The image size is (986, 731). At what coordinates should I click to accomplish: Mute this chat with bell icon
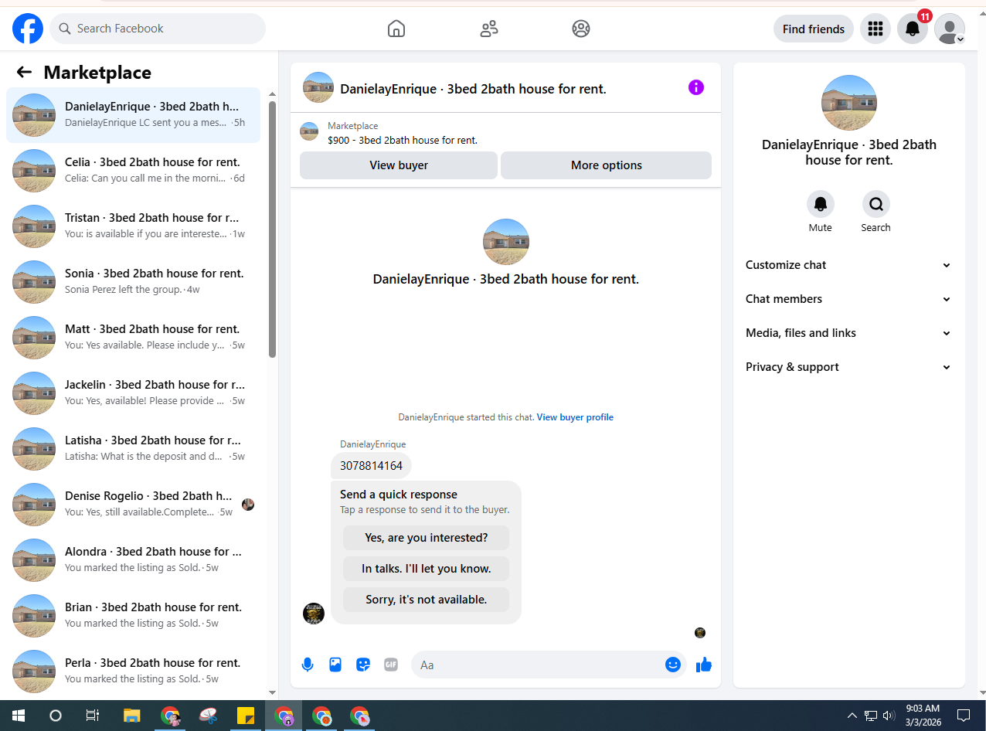pyautogui.click(x=821, y=204)
